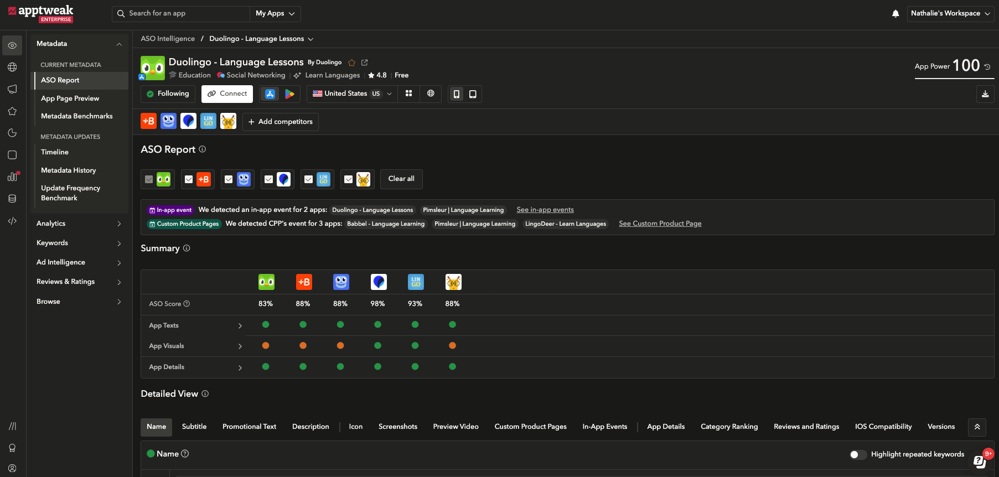Open the code brackets sidebar icon

click(x=12, y=221)
